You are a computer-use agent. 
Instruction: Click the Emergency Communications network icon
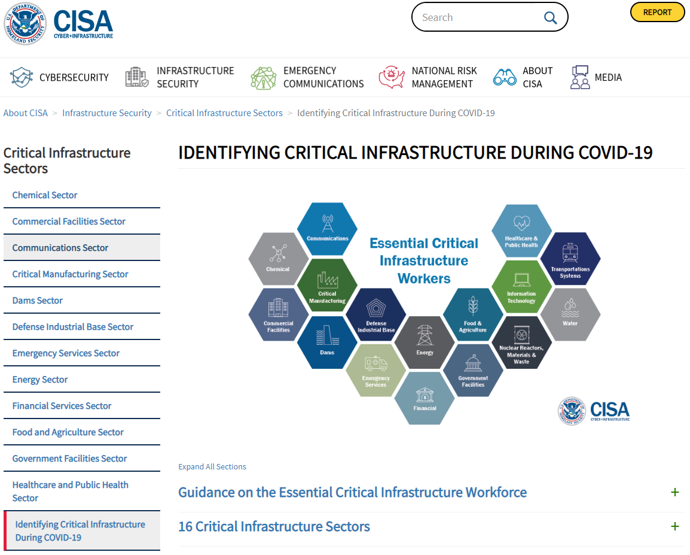click(263, 77)
